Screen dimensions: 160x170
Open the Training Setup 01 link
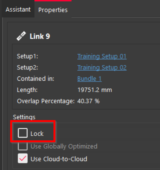(x=102, y=56)
